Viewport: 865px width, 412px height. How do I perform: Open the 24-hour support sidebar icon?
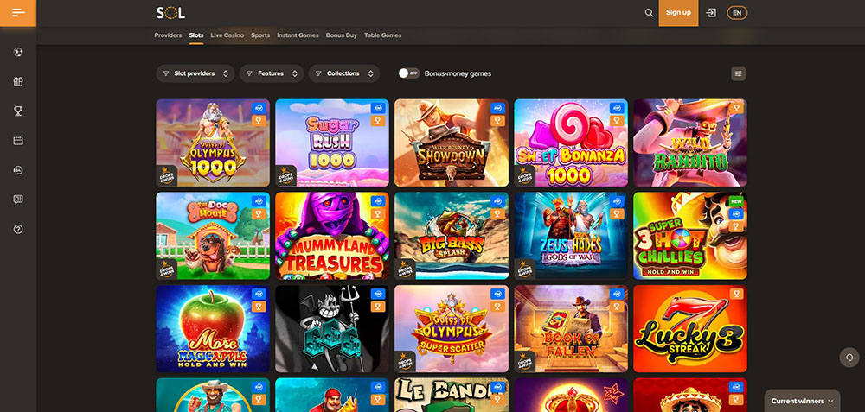[x=18, y=170]
